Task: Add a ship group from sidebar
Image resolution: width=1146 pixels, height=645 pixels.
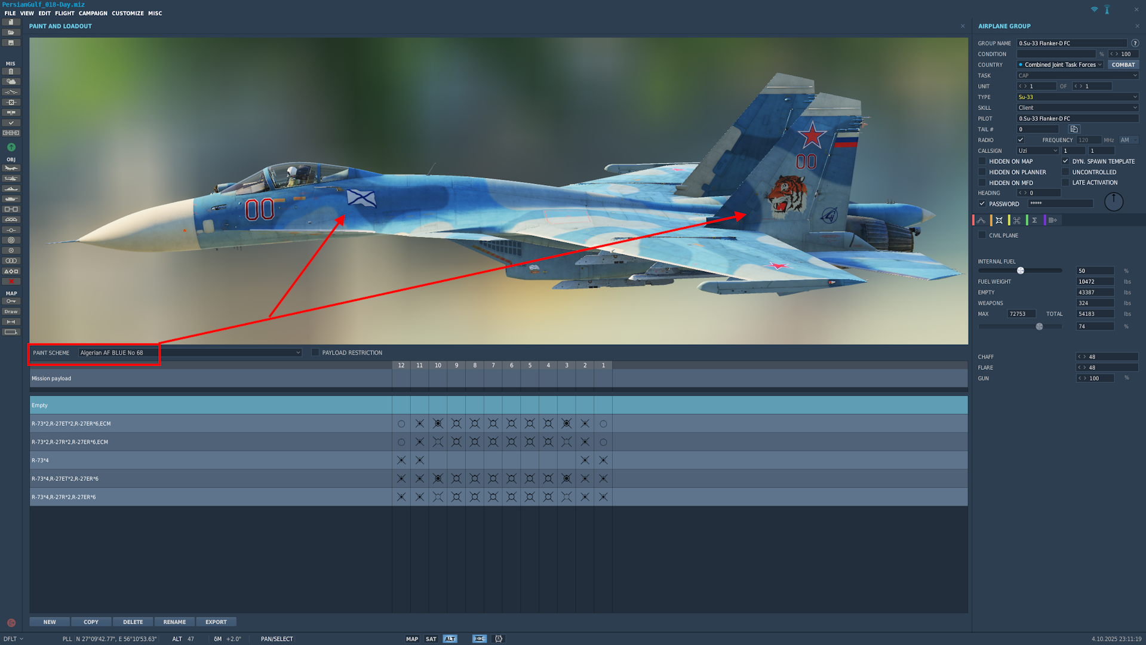Action: tap(11, 189)
